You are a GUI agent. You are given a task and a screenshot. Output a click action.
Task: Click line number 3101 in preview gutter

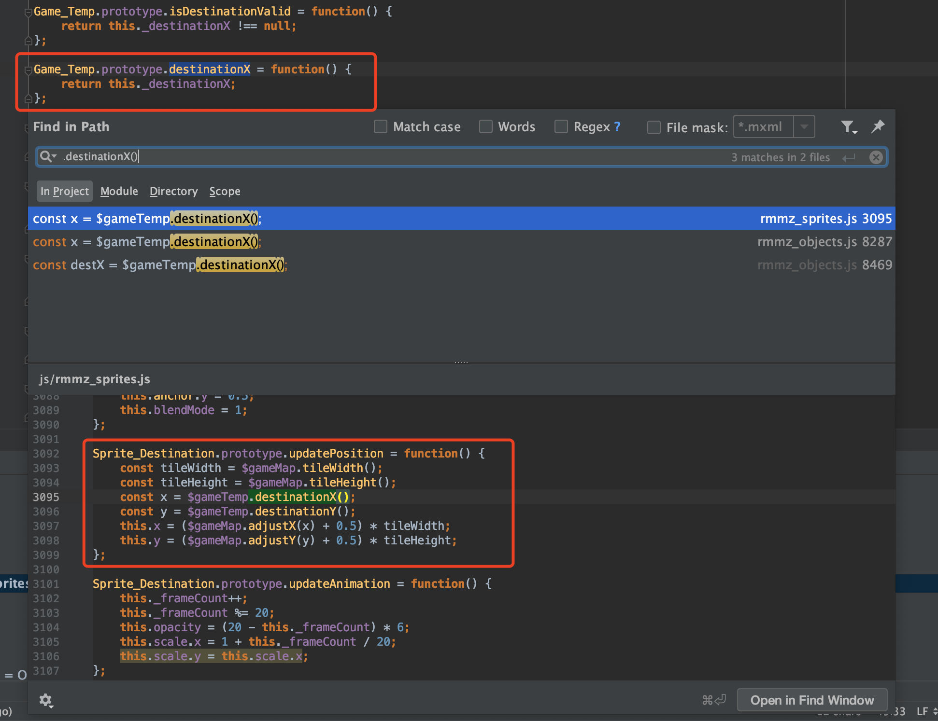(x=46, y=584)
